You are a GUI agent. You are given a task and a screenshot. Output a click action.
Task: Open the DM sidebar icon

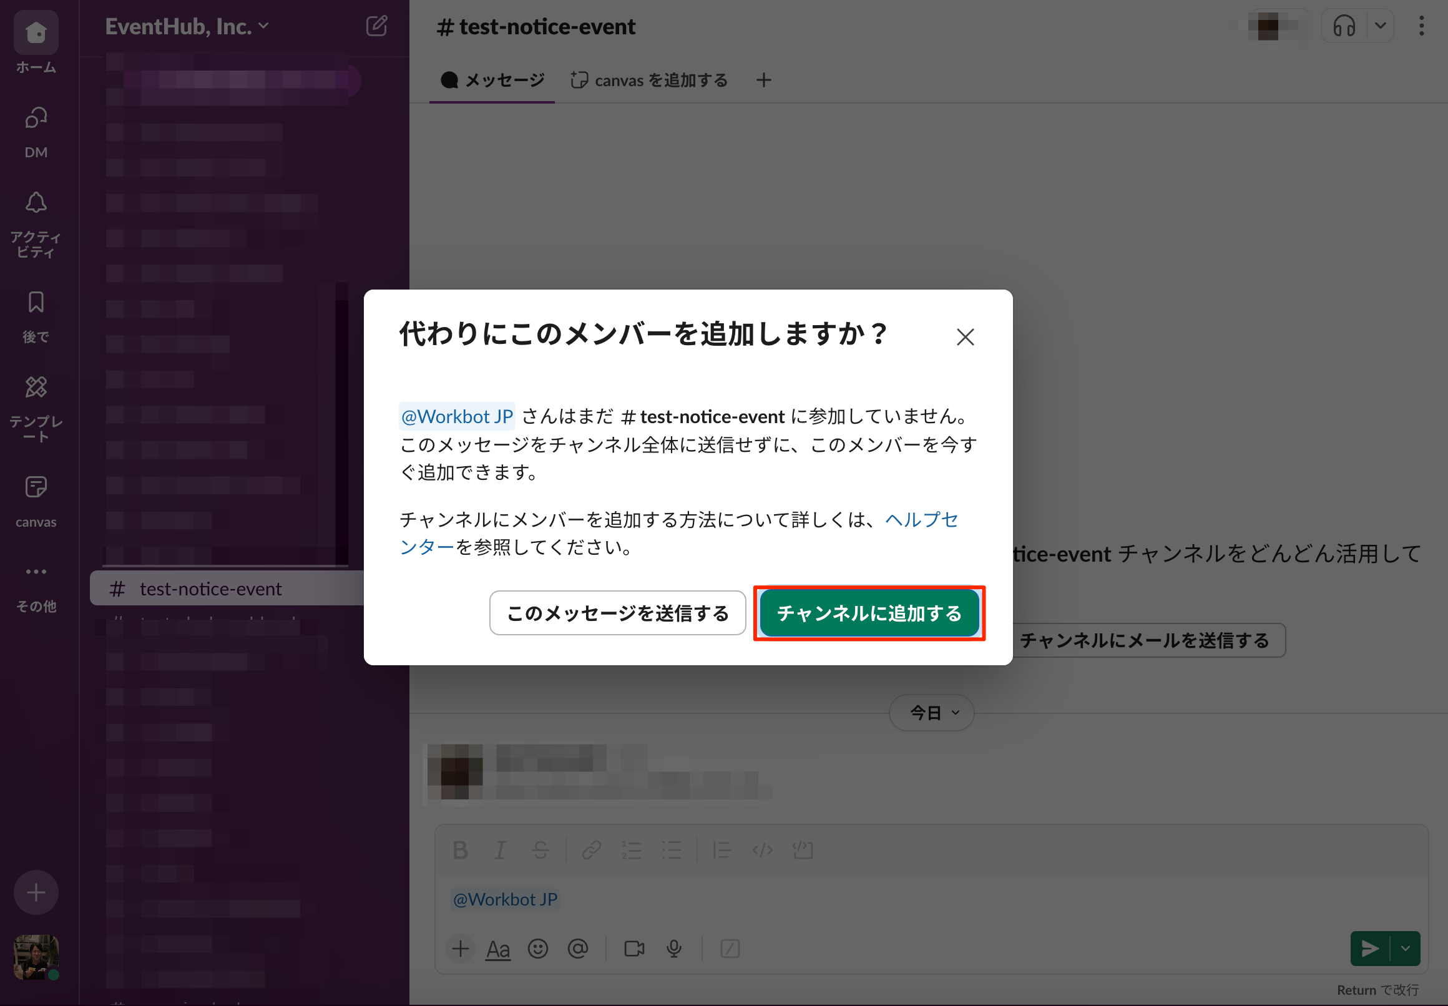pos(36,119)
